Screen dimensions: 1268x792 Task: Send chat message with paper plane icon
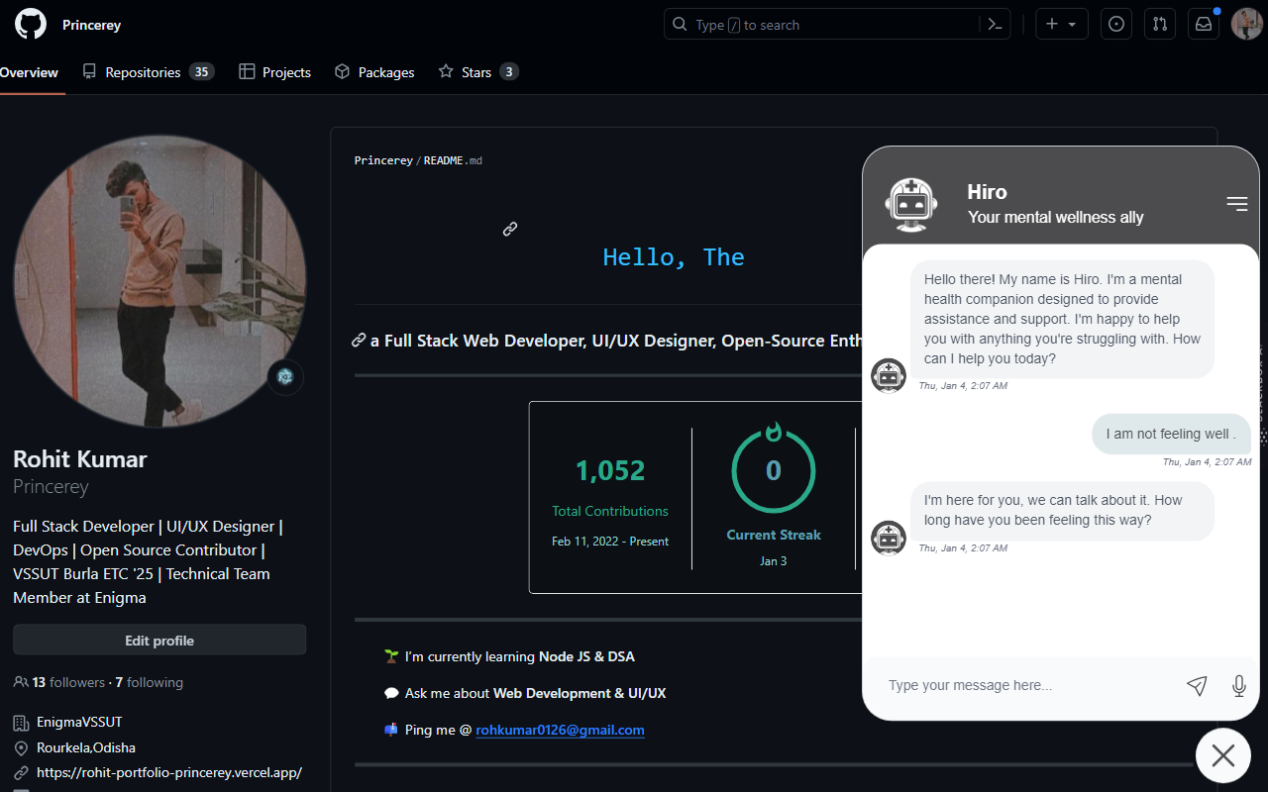[1197, 685]
